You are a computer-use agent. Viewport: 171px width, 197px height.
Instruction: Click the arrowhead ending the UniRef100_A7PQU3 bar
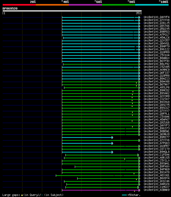(112, 143)
